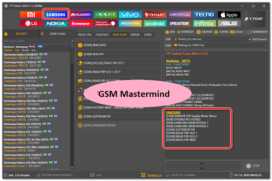Click the FASTBOOT toolbar item
This screenshot has height=181, width=272.
185,32
